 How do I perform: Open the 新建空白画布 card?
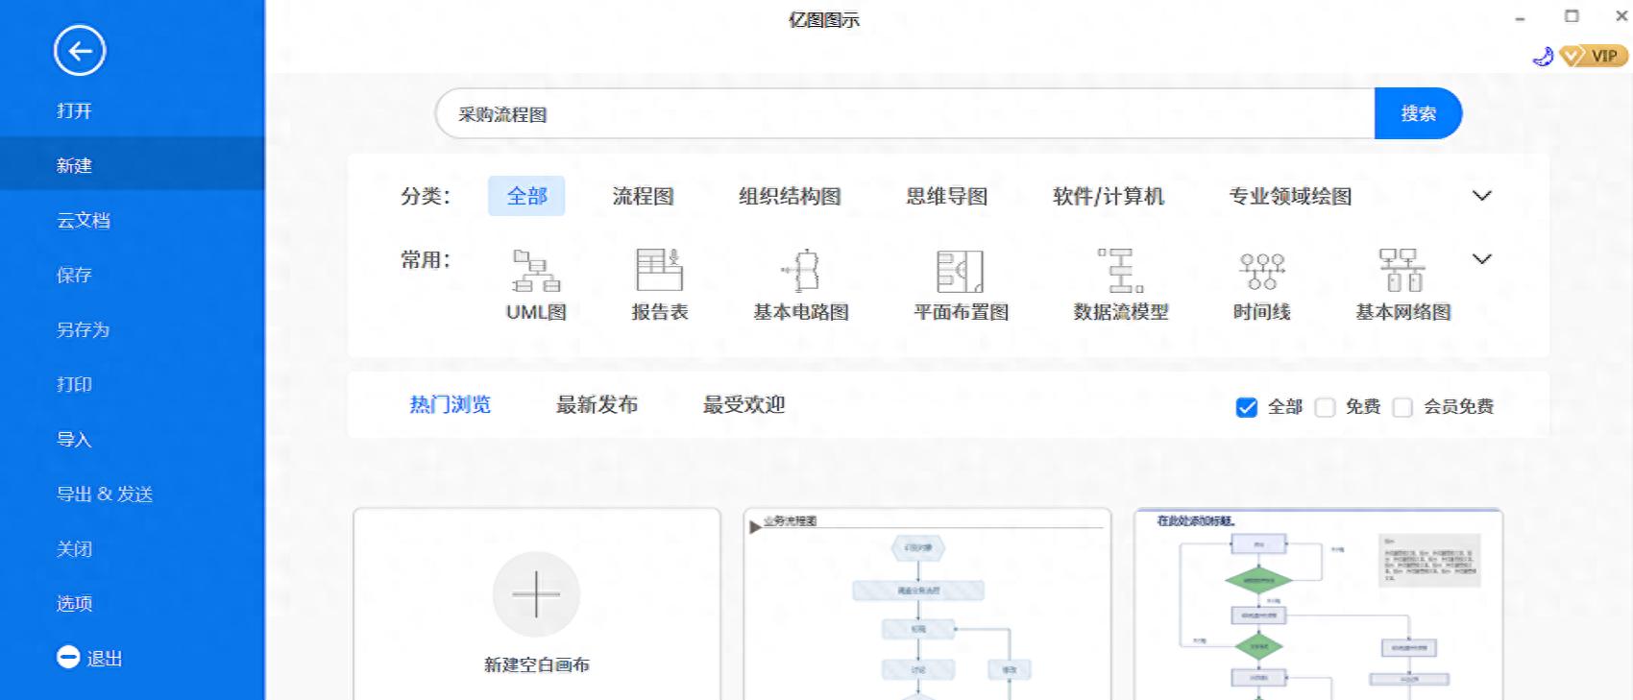(x=536, y=604)
